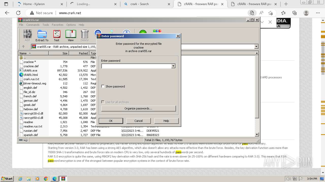Select the cRARk.html file row
The height and width of the screenshot is (182, 325).
coord(30,75)
